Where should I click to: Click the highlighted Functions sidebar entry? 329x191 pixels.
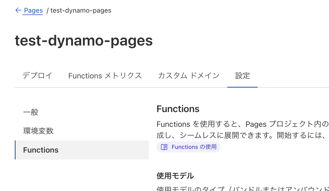pyautogui.click(x=41, y=150)
